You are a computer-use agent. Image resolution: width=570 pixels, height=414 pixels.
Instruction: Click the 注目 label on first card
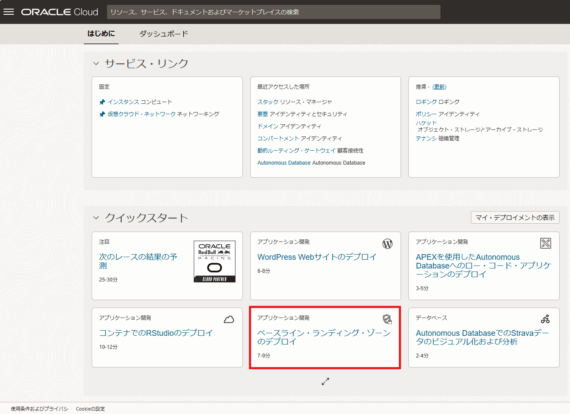click(x=104, y=242)
